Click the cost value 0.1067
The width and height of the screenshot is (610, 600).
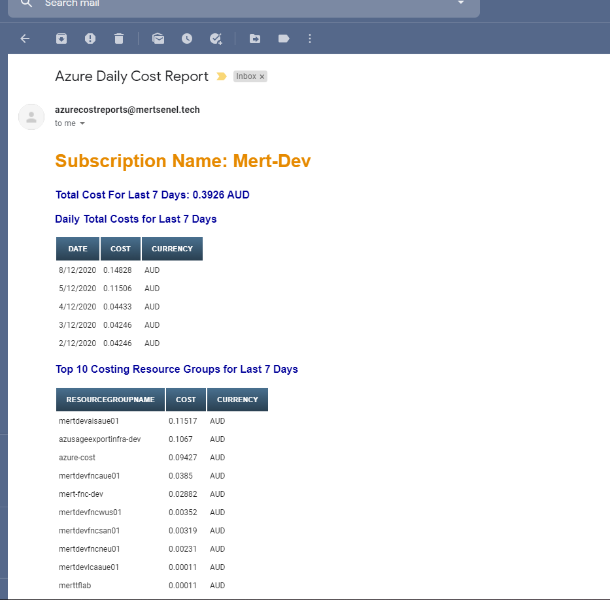180,439
